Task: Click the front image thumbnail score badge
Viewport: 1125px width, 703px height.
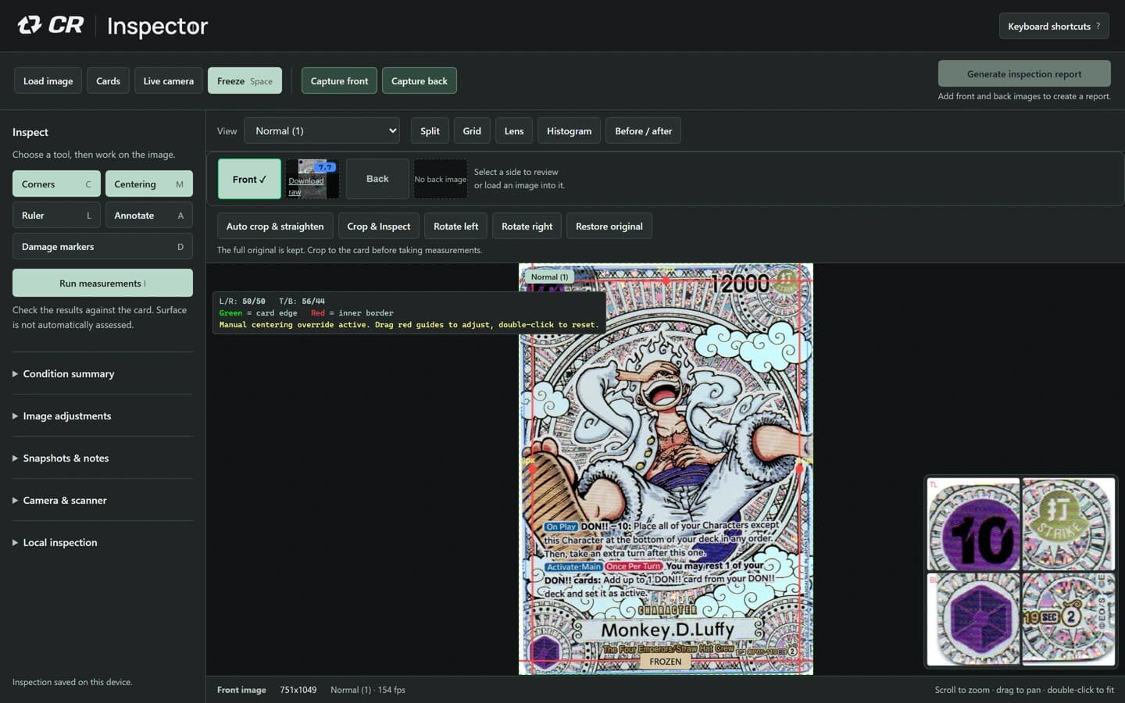Action: [326, 166]
